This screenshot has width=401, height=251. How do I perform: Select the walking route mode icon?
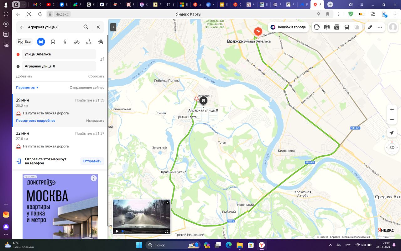(x=65, y=41)
